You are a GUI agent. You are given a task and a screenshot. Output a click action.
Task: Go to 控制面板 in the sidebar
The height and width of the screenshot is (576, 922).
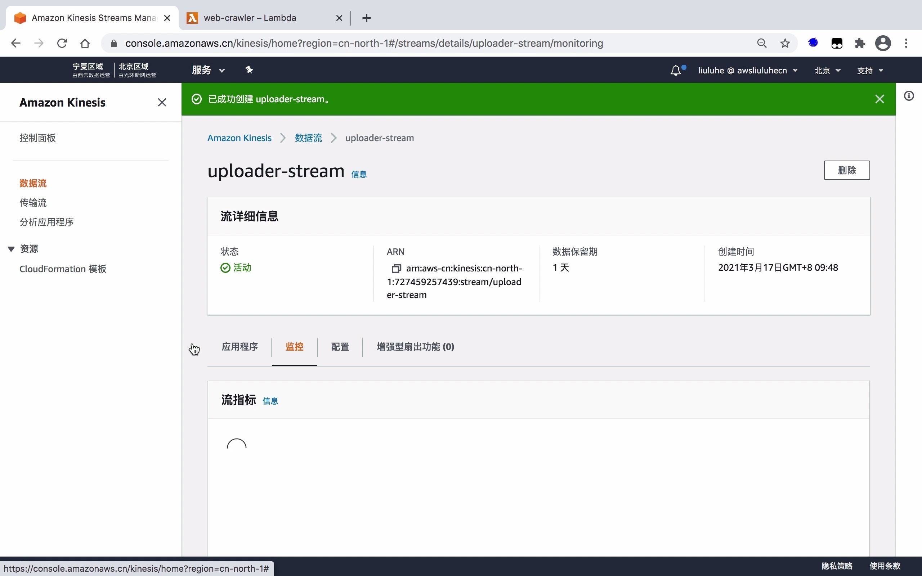37,138
